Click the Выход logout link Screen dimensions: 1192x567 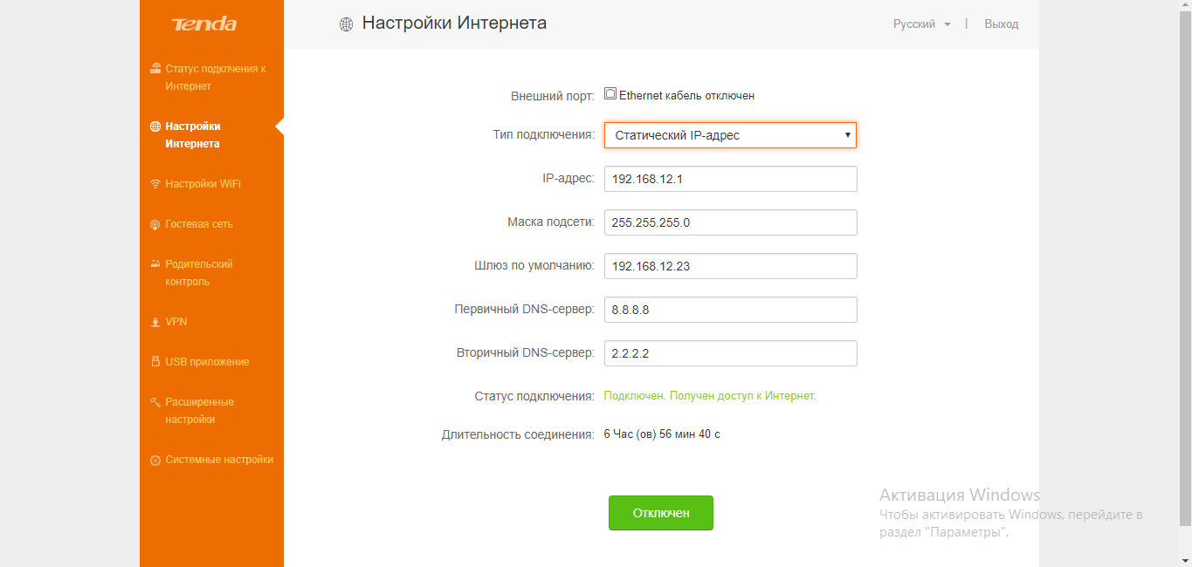click(x=1001, y=24)
